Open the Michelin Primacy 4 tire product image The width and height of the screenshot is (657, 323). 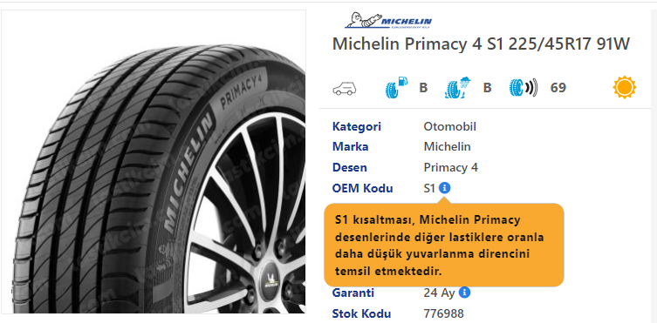point(154,161)
